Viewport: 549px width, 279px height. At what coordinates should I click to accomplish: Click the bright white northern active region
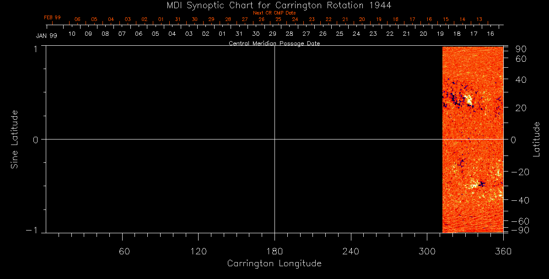(468, 99)
